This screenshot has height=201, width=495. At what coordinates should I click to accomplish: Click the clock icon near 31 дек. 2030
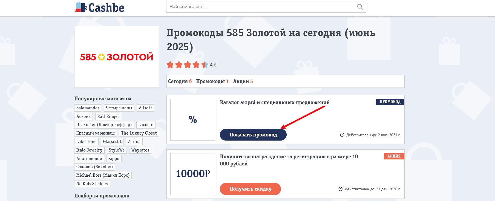pos(340,189)
